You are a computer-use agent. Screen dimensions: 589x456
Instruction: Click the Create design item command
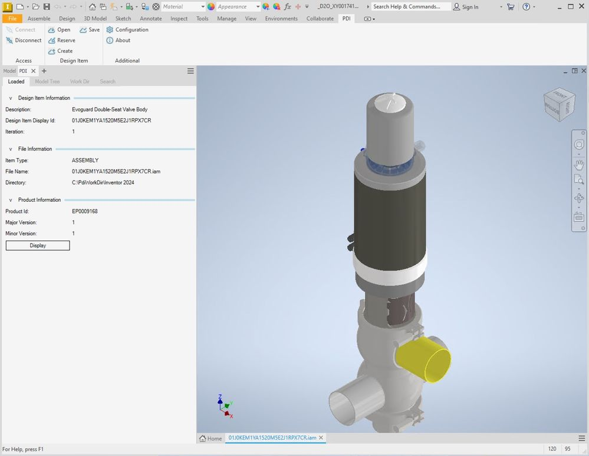[61, 51]
